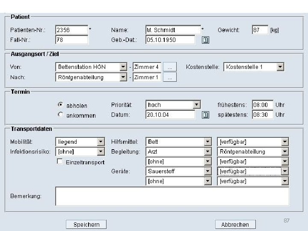Click the Patienten-Nr. label

[x=28, y=30]
